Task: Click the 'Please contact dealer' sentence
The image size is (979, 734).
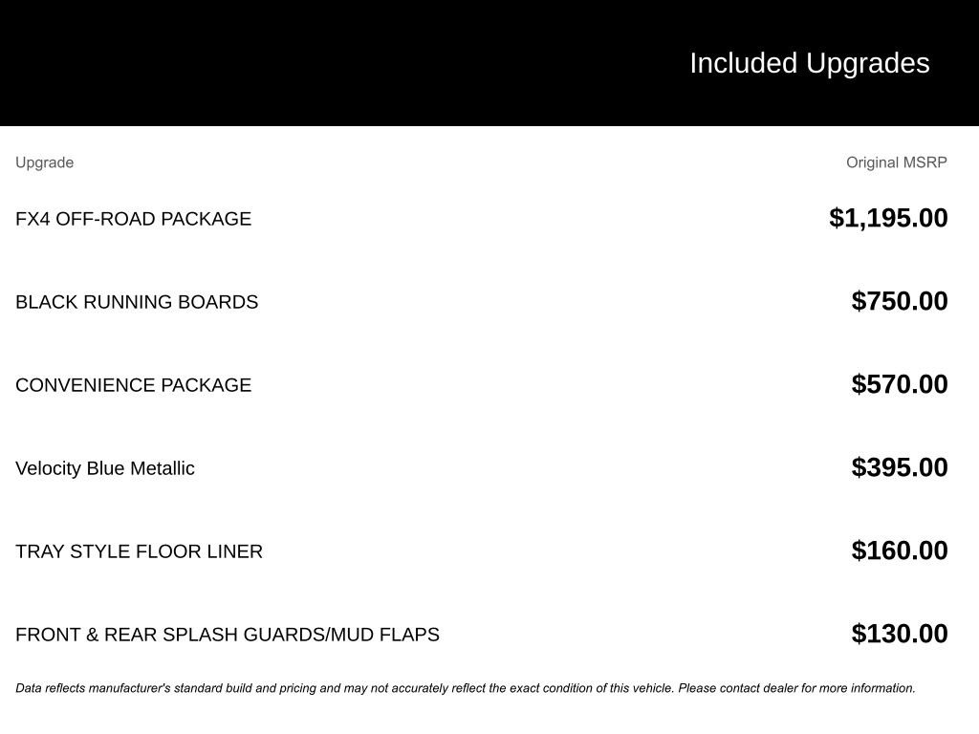Action: (x=796, y=688)
